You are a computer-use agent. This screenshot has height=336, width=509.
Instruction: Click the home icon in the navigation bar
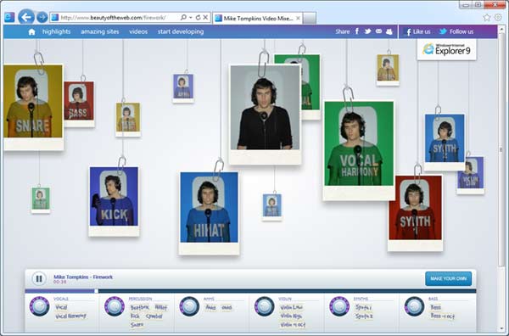pyautogui.click(x=31, y=31)
